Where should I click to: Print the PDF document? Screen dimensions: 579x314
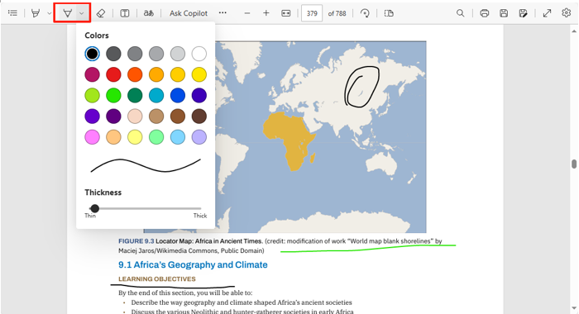(485, 13)
